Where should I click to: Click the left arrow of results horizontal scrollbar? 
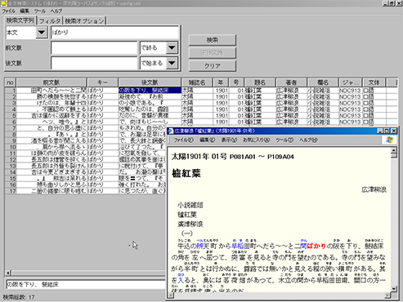coord(8,273)
